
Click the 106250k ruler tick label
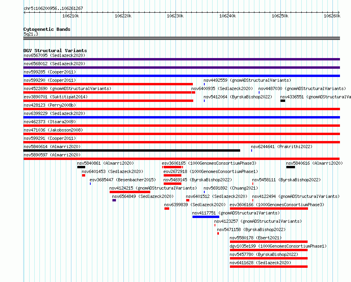280,16
